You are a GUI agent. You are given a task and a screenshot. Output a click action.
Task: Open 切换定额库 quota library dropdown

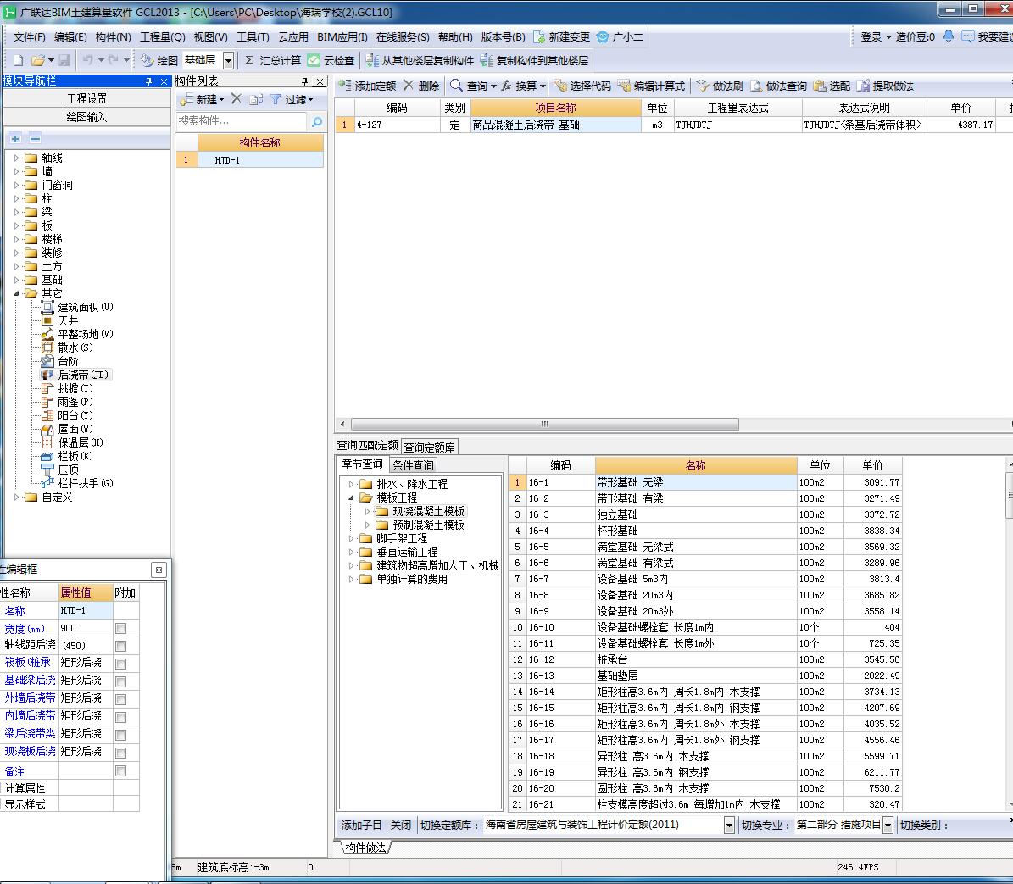(729, 825)
